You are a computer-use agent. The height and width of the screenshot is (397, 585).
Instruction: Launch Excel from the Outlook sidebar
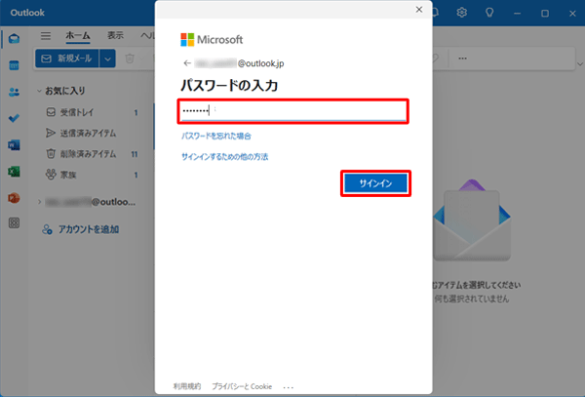coord(15,172)
